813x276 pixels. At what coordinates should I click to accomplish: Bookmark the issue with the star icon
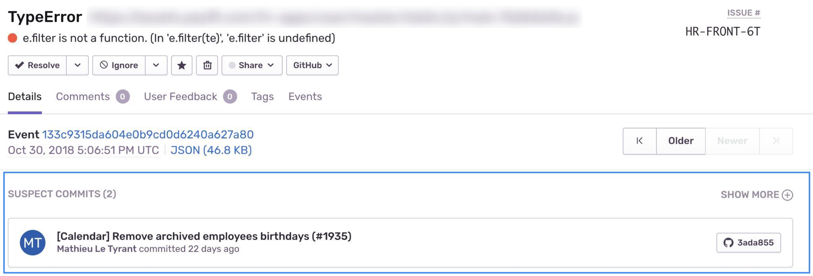[181, 65]
